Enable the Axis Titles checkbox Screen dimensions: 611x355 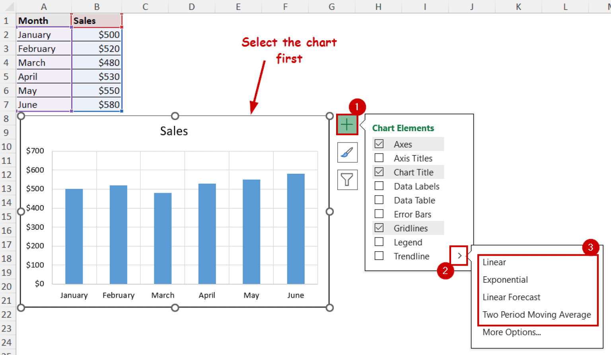pyautogui.click(x=378, y=158)
